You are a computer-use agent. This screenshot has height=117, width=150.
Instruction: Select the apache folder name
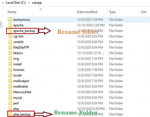(18, 25)
